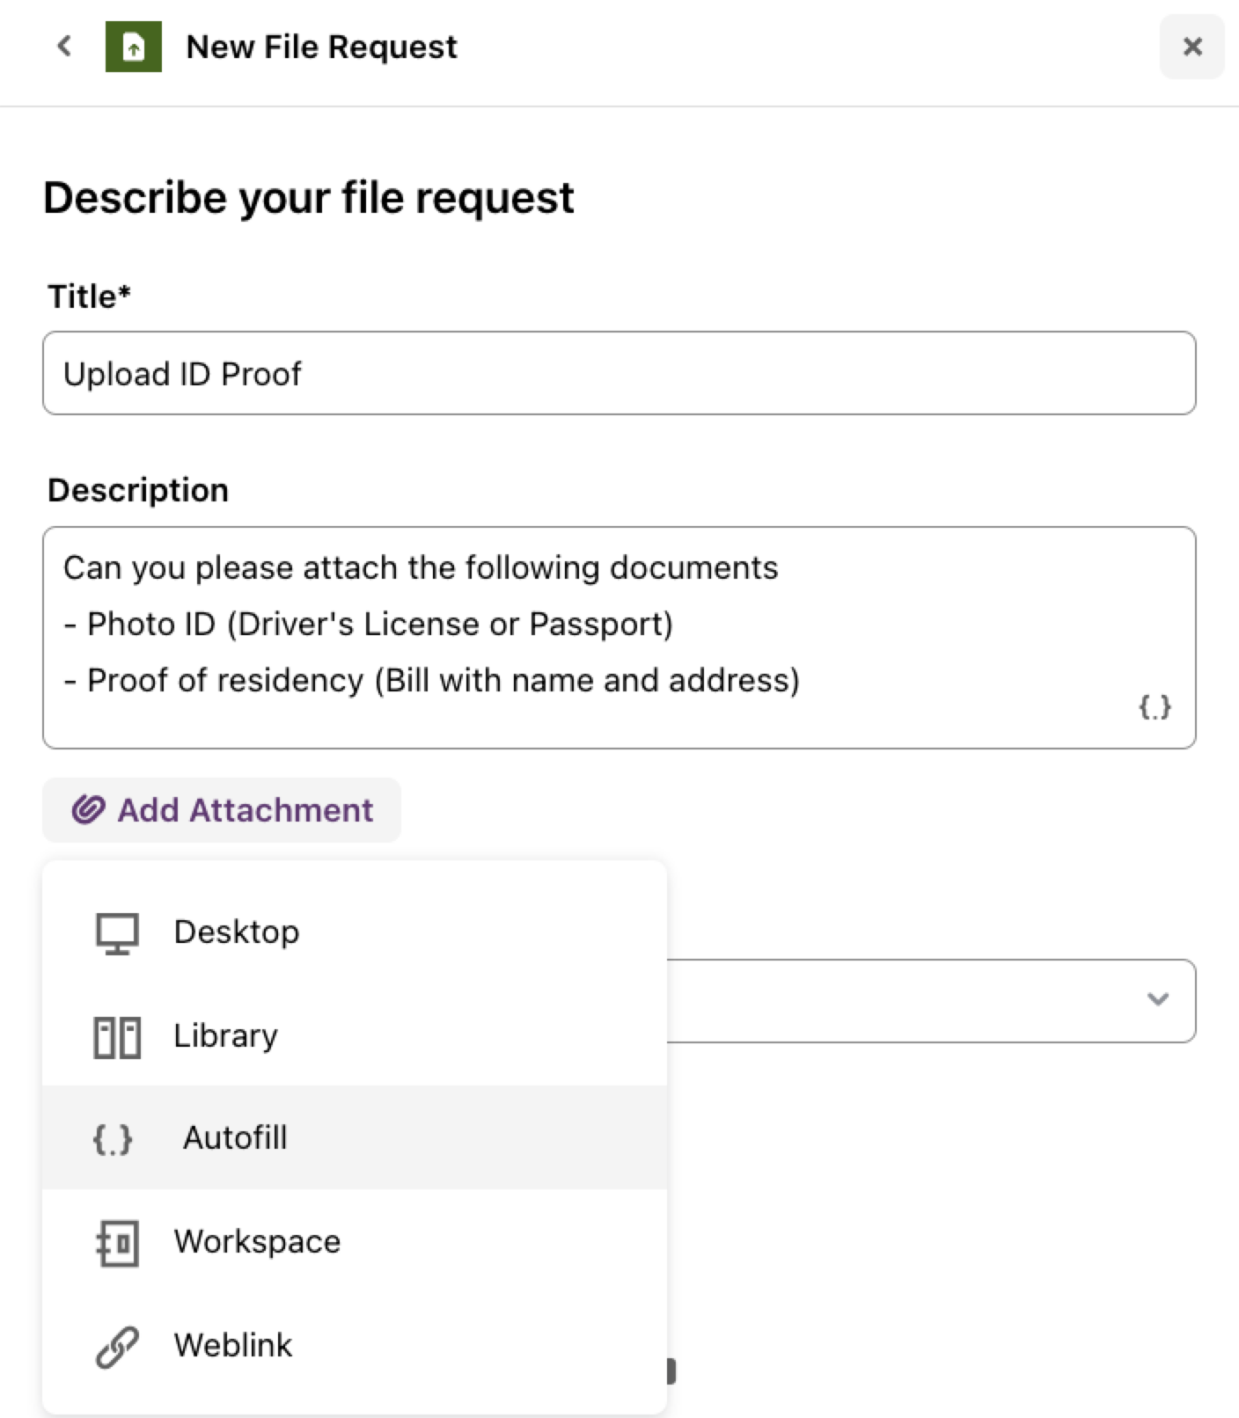Click the Add Attachment button
The width and height of the screenshot is (1239, 1418).
(222, 809)
